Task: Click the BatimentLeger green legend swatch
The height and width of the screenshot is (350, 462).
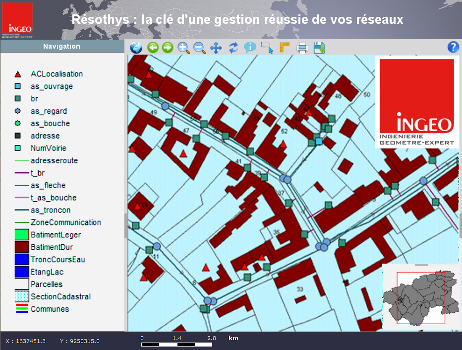Action: [22, 235]
